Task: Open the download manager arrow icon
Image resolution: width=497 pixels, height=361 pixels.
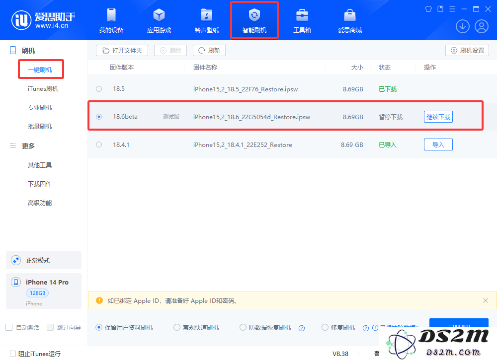Action: [x=462, y=26]
